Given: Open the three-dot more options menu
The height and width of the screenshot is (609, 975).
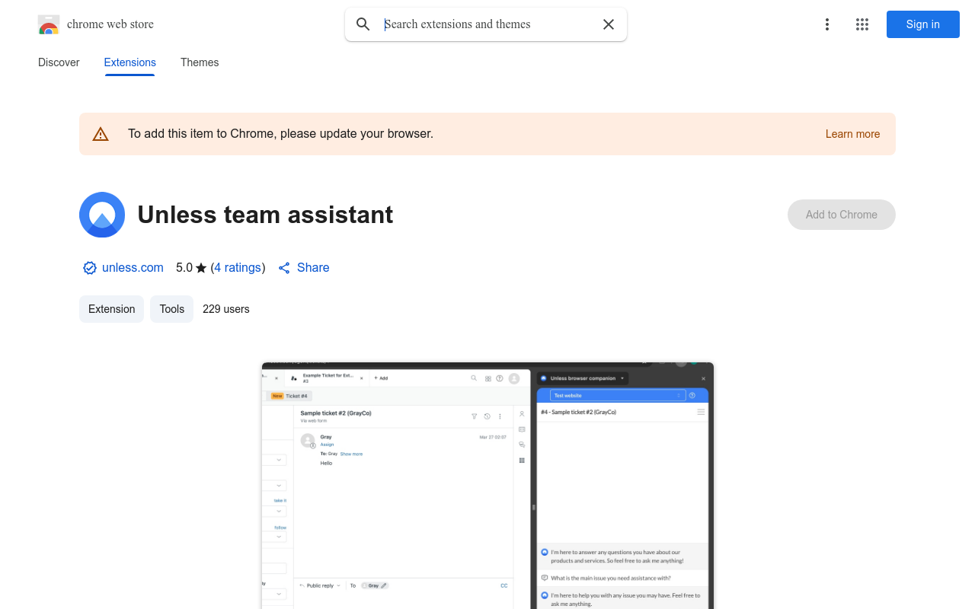Looking at the screenshot, I should pos(827,24).
